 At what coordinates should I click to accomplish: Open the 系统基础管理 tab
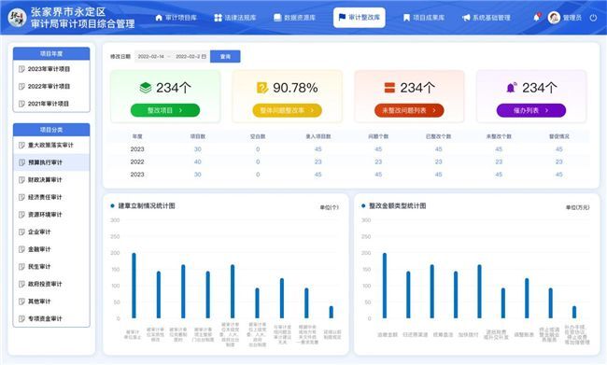click(x=487, y=18)
